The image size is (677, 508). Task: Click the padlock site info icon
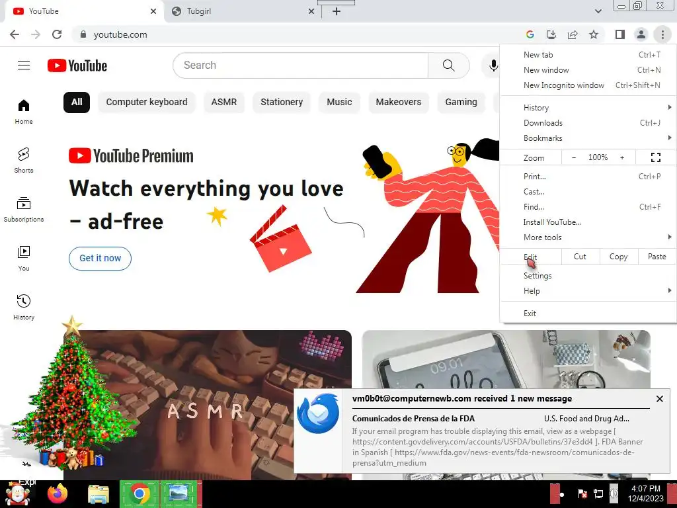83,34
